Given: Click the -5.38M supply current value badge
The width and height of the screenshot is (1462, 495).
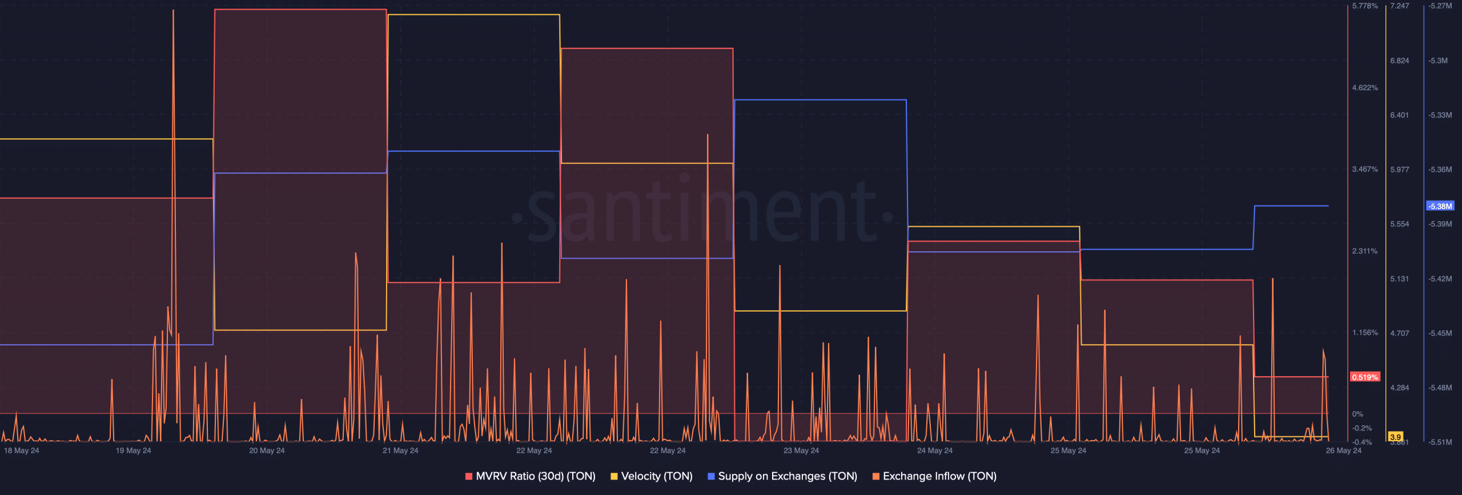Looking at the screenshot, I should click(x=1440, y=206).
